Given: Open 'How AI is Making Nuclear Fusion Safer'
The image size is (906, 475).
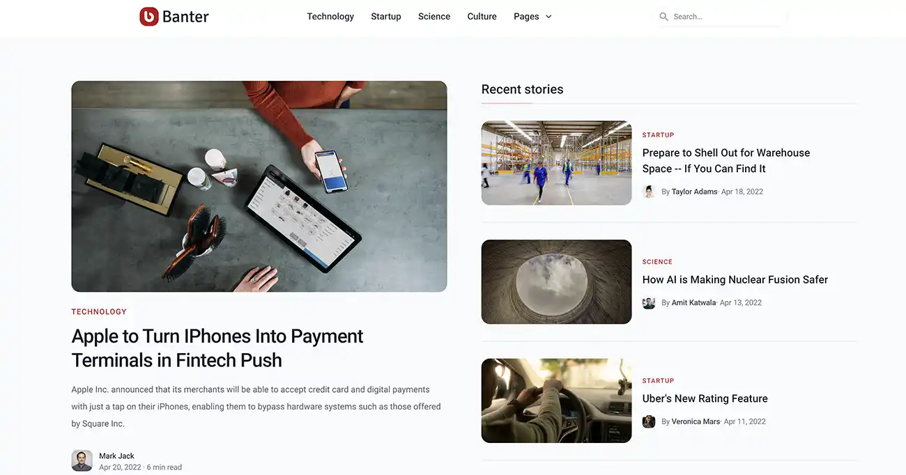Looking at the screenshot, I should click(x=735, y=280).
